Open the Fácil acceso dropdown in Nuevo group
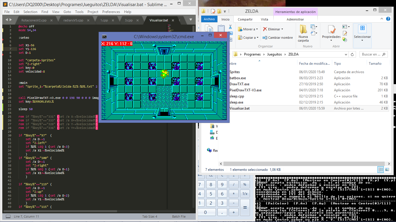The width and height of the screenshot is (396, 222). click(x=314, y=33)
